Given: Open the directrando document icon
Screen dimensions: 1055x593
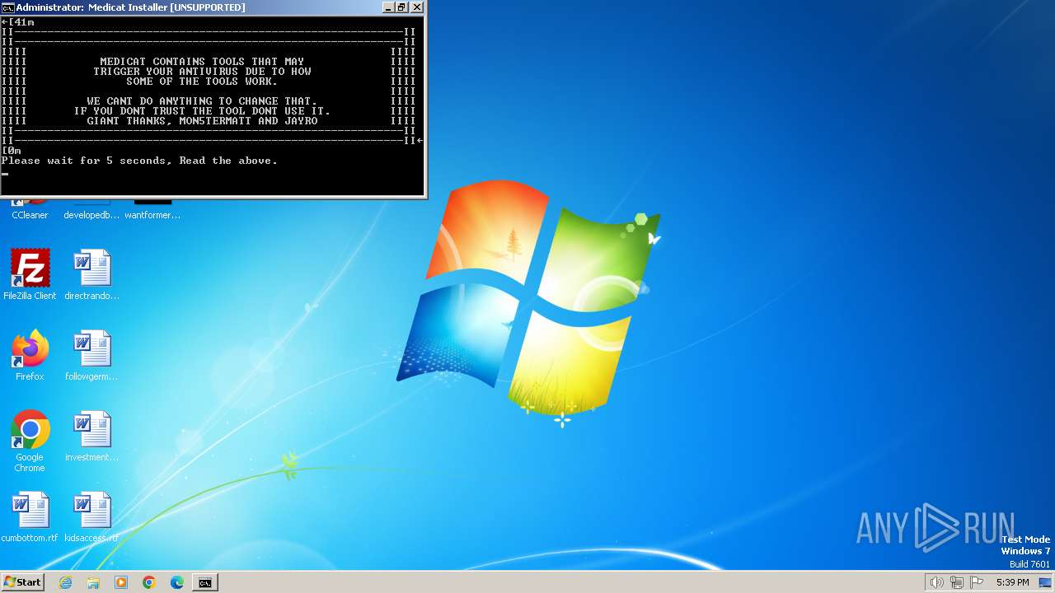Looking at the screenshot, I should [x=91, y=274].
